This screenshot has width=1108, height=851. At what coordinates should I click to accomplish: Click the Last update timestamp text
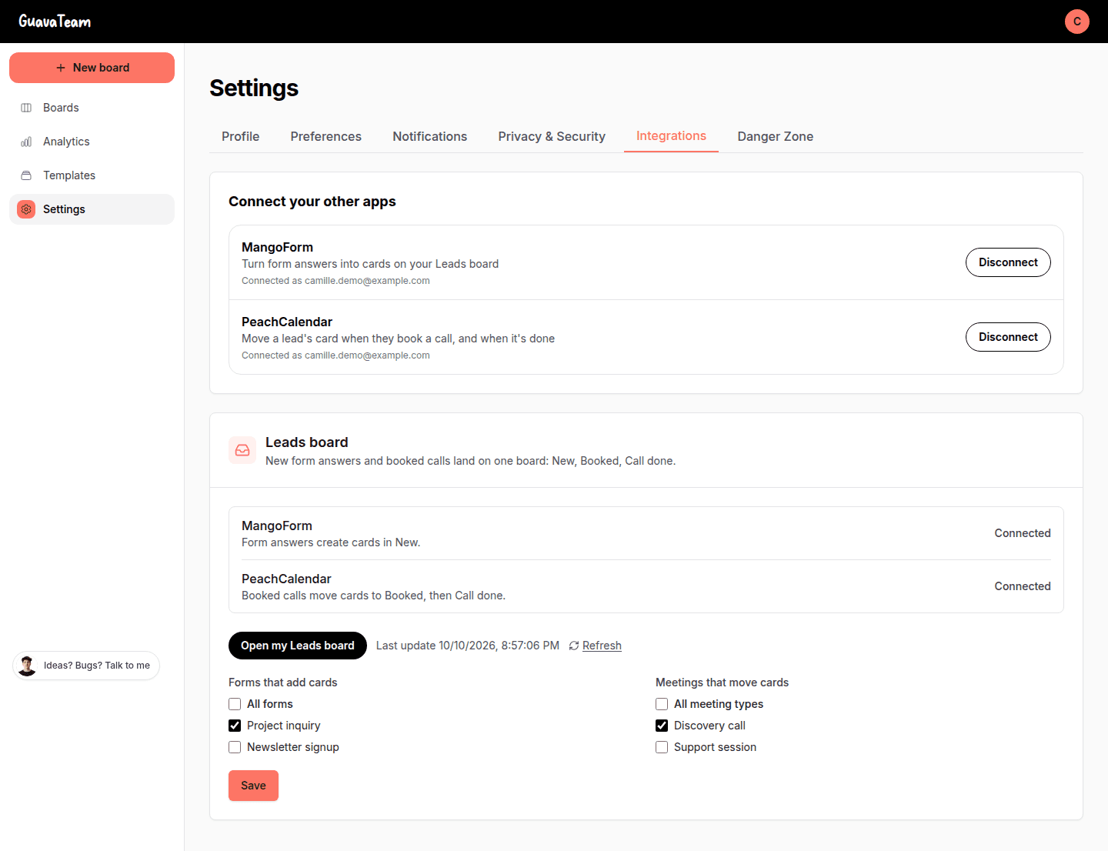[468, 646]
